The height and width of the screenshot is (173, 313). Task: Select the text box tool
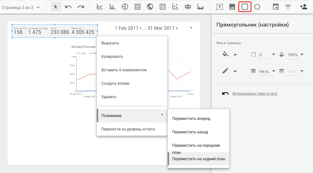(220, 7)
